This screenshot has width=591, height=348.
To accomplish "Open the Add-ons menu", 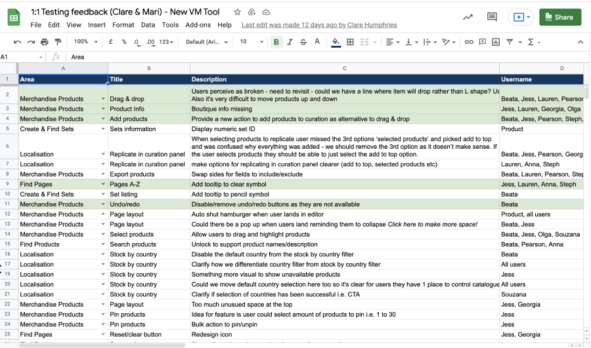I will click(x=198, y=25).
